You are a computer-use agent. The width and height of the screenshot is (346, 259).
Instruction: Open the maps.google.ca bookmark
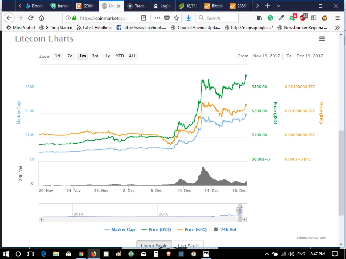coord(249,28)
